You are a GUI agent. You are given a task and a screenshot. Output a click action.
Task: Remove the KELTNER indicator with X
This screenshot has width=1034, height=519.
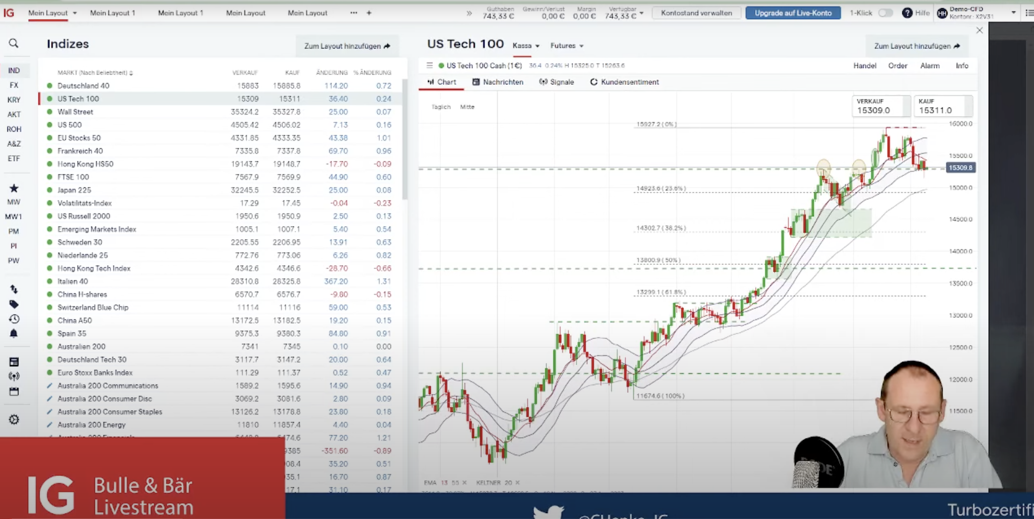point(518,483)
